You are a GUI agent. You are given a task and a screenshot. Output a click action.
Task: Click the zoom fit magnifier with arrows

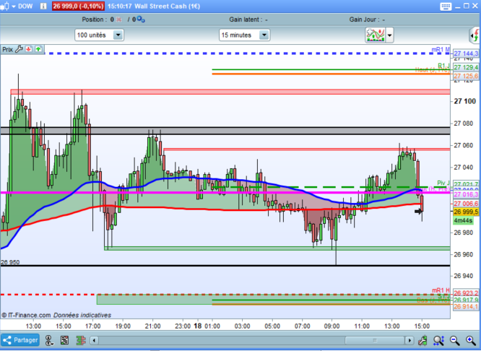coord(438,340)
